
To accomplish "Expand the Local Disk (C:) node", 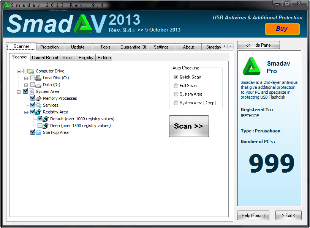I will point(26,78).
